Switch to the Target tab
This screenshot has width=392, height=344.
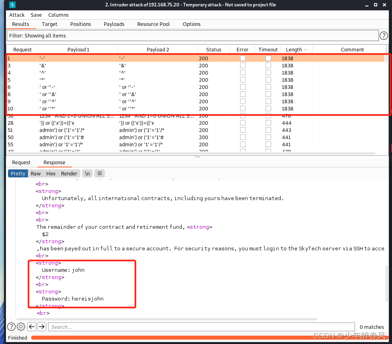(49, 24)
